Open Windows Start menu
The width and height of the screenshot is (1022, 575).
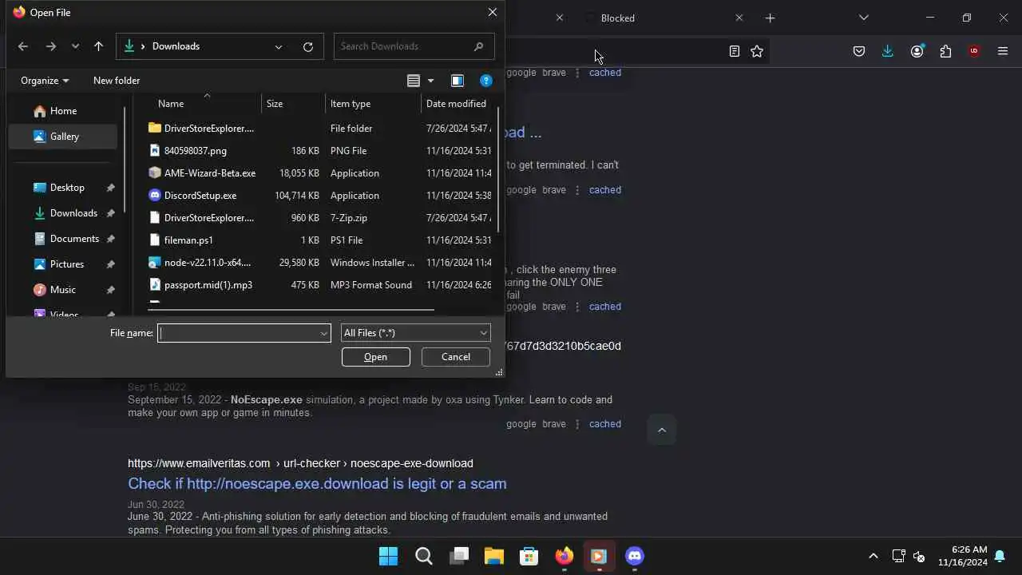[x=389, y=557]
